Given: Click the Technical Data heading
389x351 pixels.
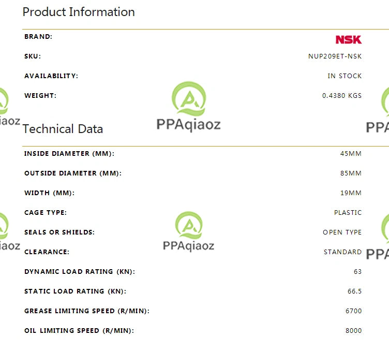Looking at the screenshot, I should click(63, 129).
